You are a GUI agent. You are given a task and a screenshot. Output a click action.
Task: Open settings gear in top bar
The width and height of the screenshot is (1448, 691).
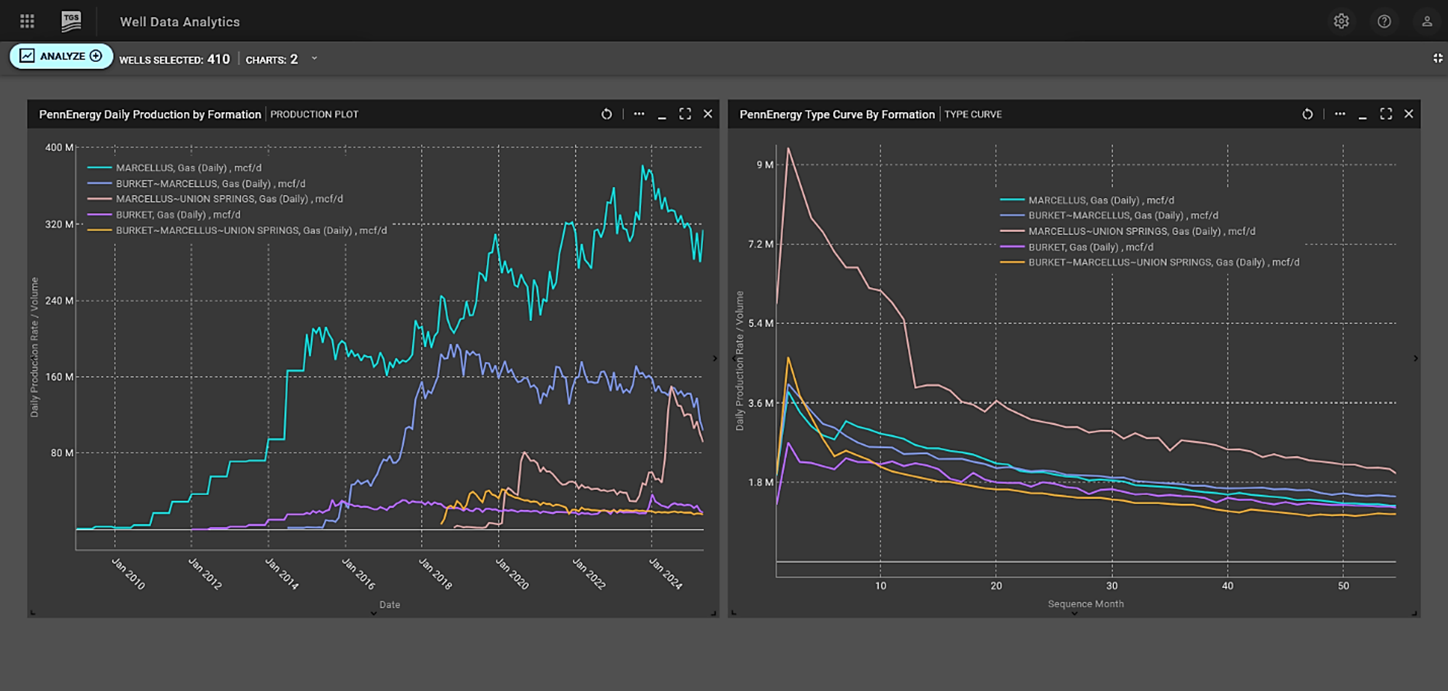click(1341, 21)
